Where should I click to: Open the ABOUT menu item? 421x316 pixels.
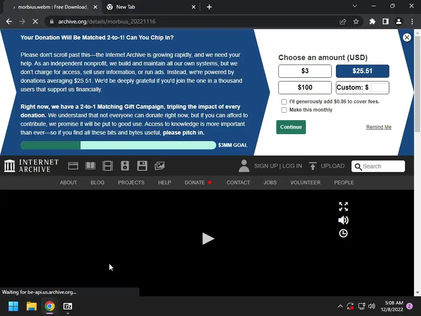[69, 182]
